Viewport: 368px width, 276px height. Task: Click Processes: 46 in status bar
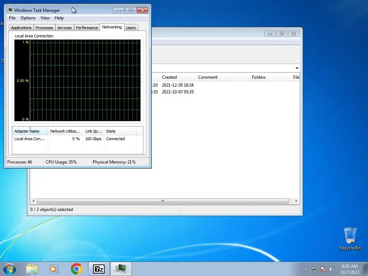[19, 162]
